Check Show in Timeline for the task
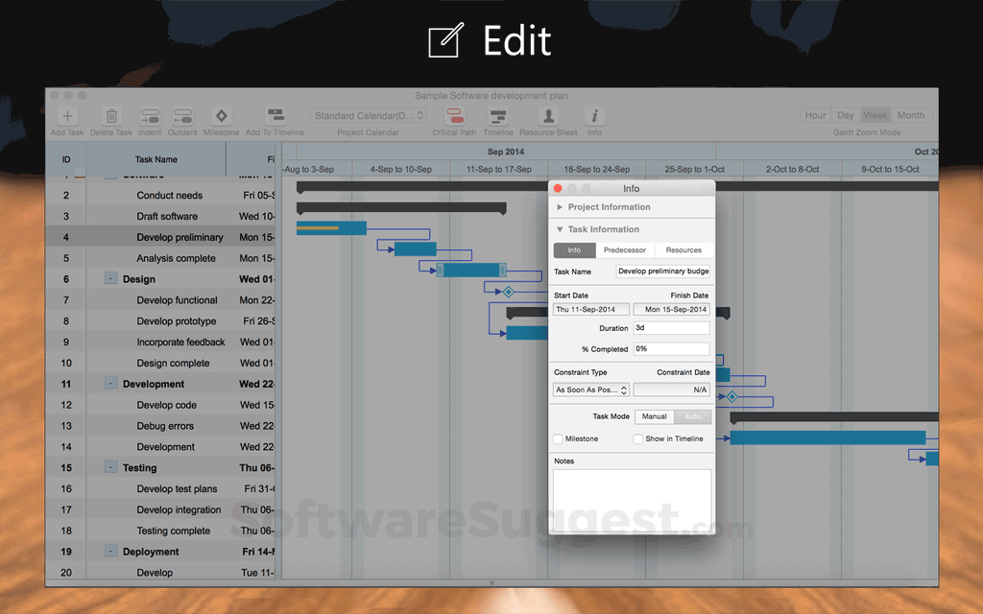Viewport: 983px width, 614px height. coord(637,438)
